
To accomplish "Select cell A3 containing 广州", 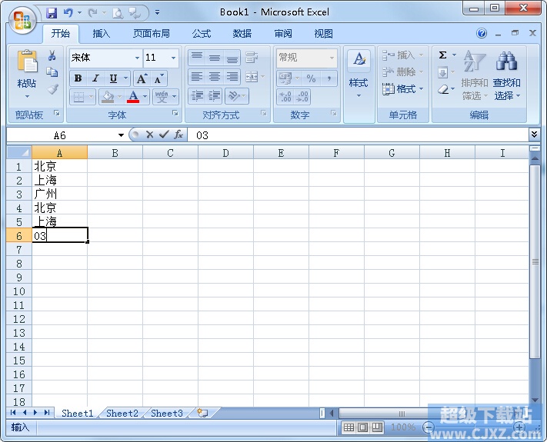I will pyautogui.click(x=59, y=194).
